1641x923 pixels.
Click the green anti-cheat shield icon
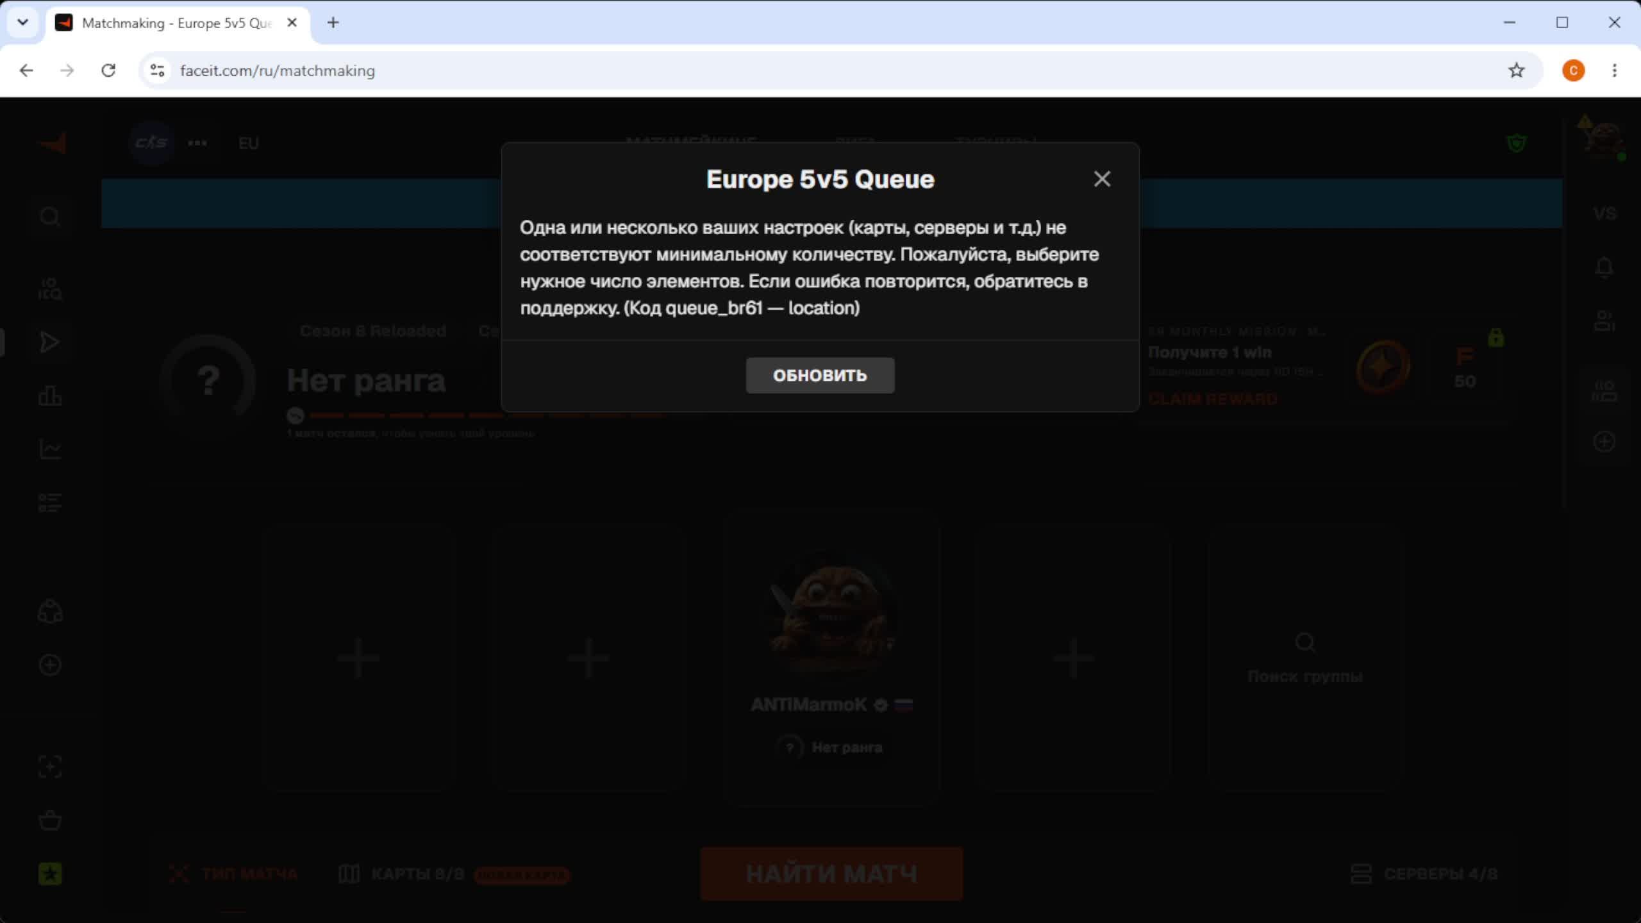pos(1517,143)
